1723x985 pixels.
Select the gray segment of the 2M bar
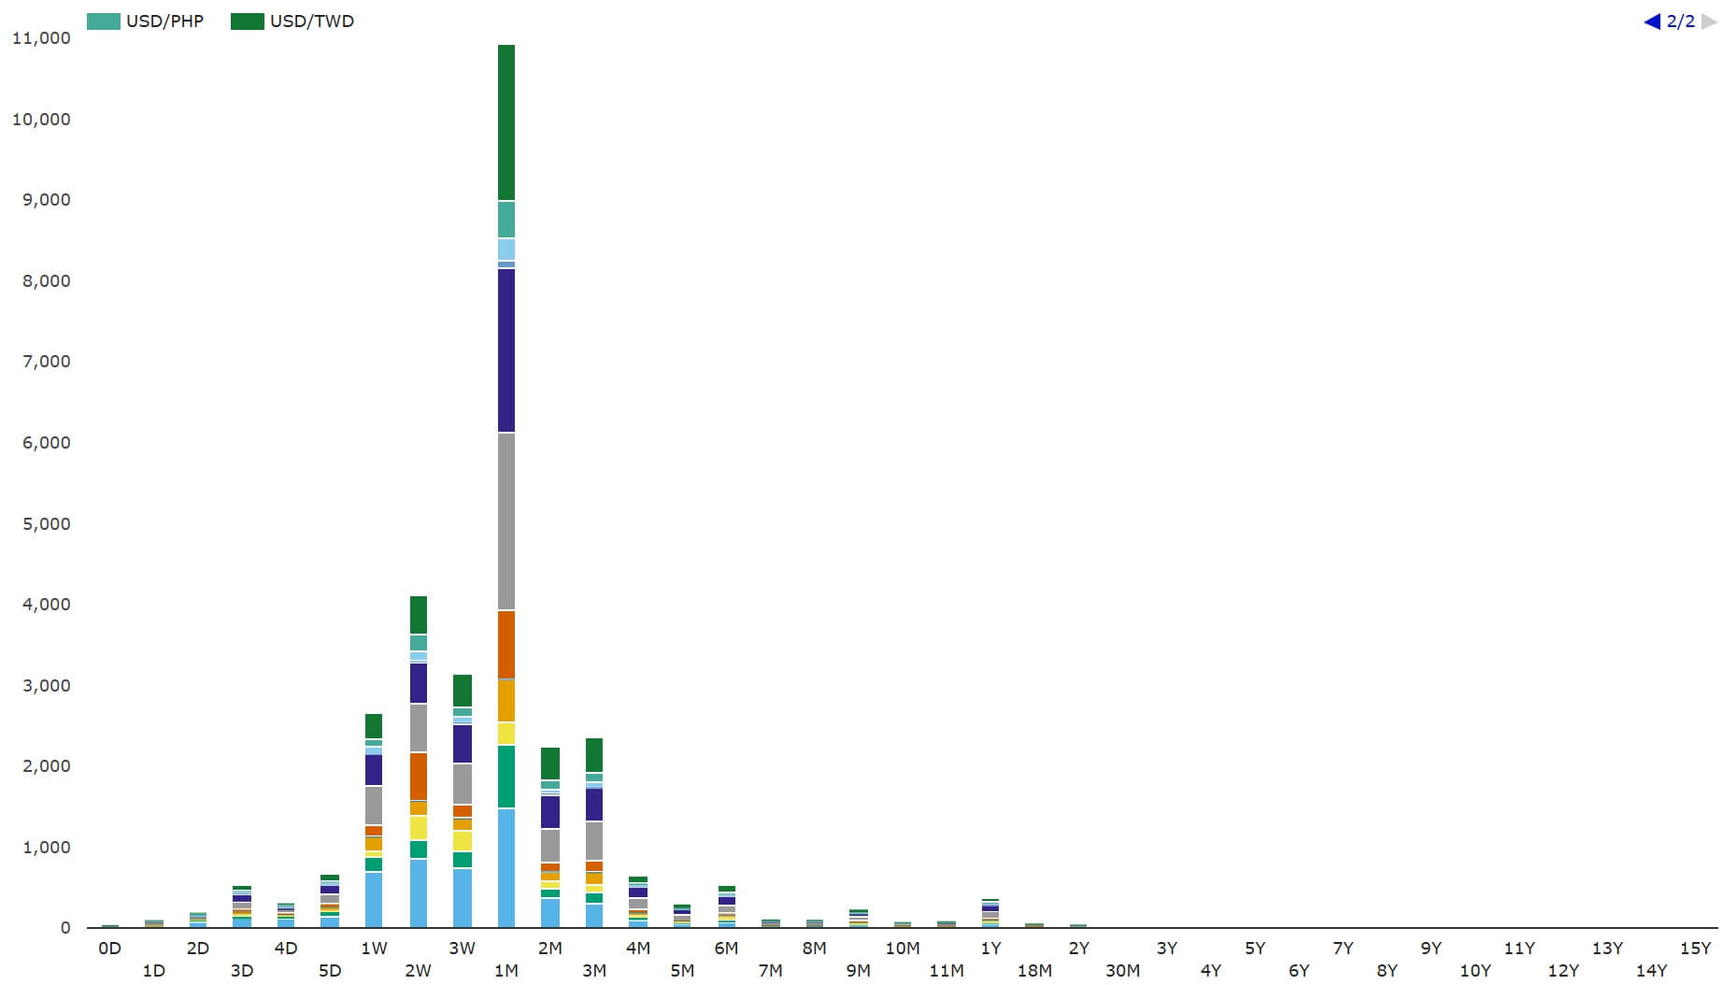(549, 845)
